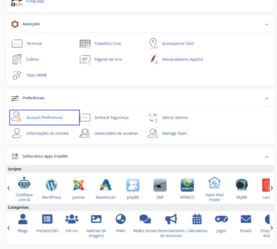This screenshot has width=277, height=249.
Task: Click the Índices link text
Action: (33, 60)
